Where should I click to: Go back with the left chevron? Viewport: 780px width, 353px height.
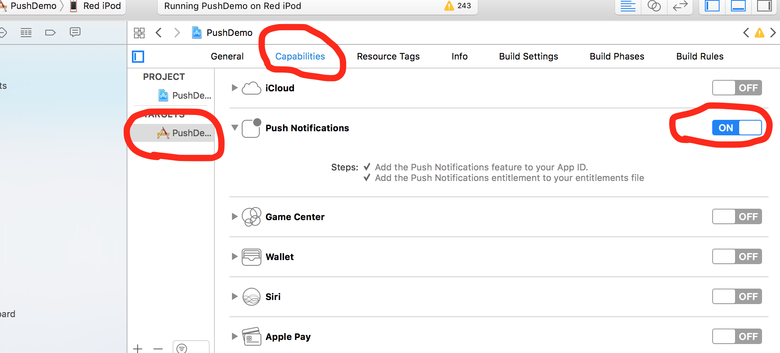tap(159, 33)
